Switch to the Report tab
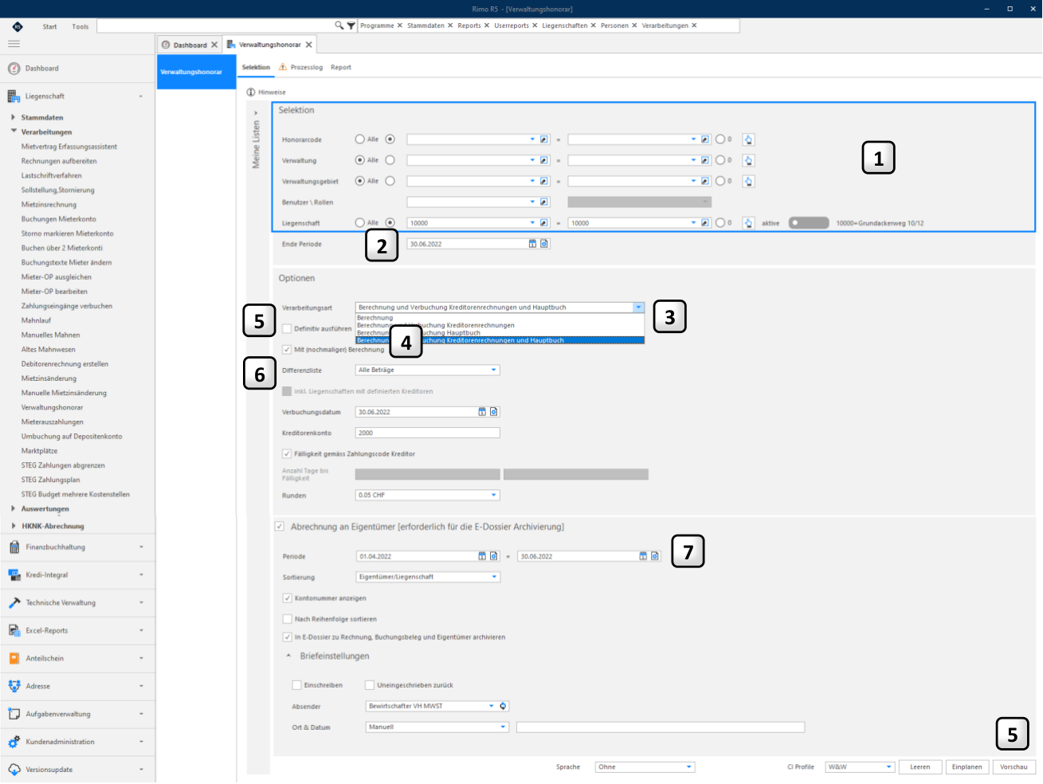 pyautogui.click(x=341, y=67)
